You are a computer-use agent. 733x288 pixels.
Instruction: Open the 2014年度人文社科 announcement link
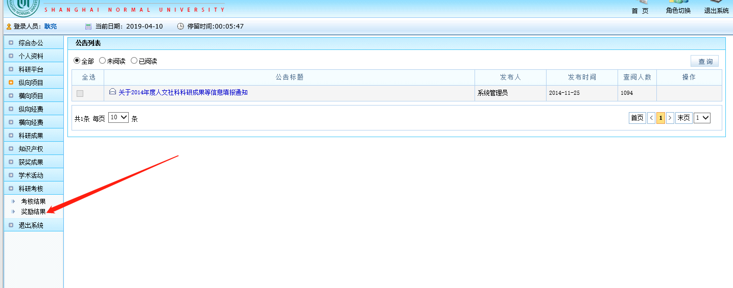[x=183, y=92]
